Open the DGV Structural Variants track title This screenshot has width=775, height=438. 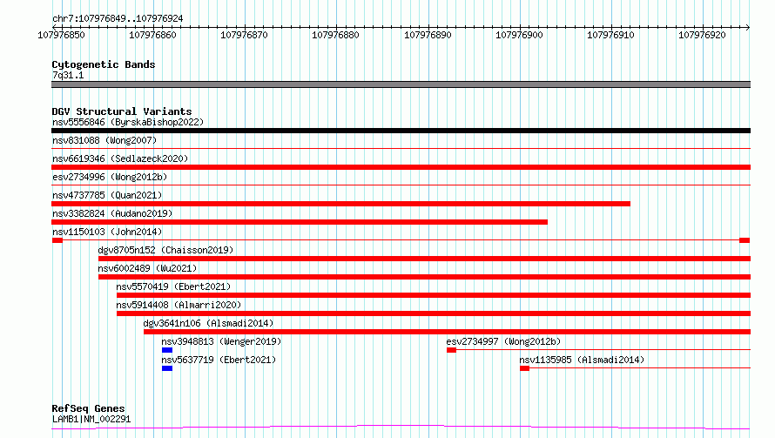click(122, 111)
